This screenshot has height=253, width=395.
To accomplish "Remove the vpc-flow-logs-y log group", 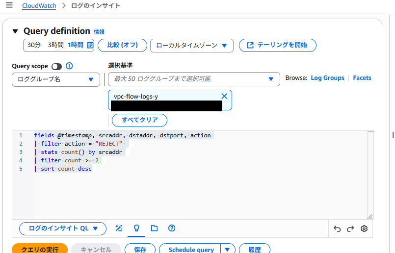I will pyautogui.click(x=224, y=96).
